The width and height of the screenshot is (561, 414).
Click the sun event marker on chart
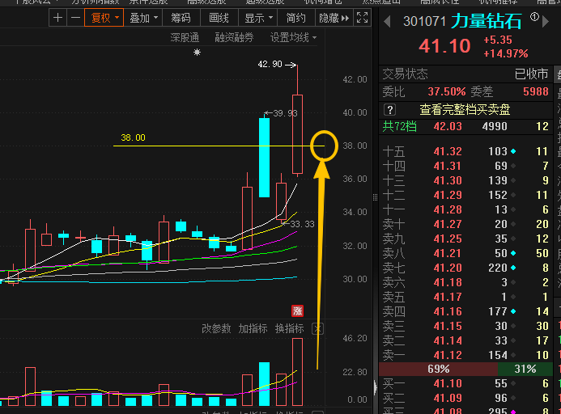(x=197, y=53)
